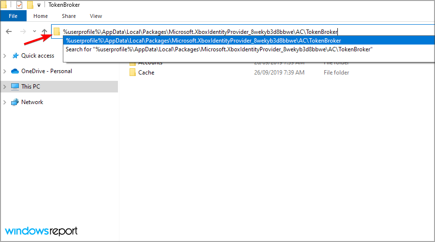Switch to the Share ribbon tab
Image resolution: width=435 pixels, height=242 pixels.
(x=69, y=16)
